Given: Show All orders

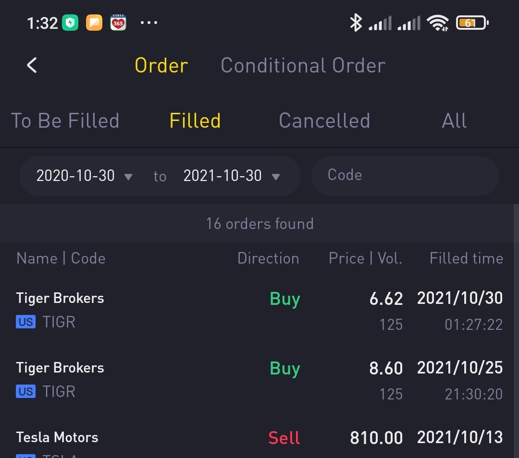Looking at the screenshot, I should pyautogui.click(x=454, y=121).
